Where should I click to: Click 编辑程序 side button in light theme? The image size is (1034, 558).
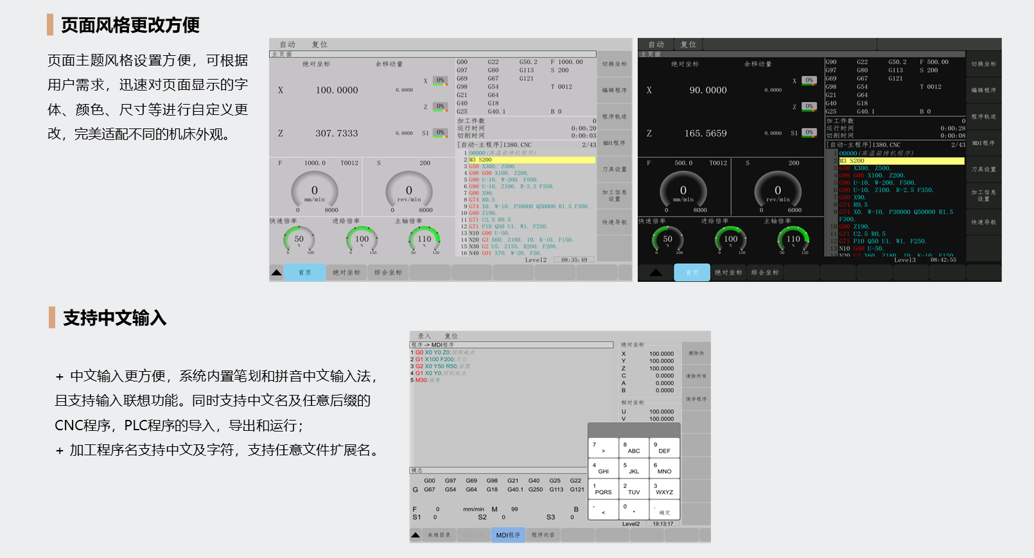tap(615, 91)
